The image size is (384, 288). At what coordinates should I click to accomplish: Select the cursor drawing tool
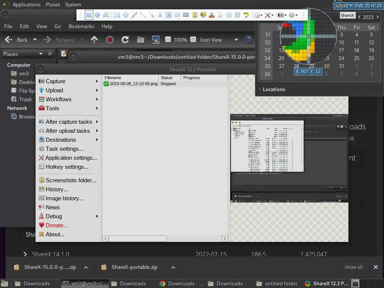(x=220, y=15)
